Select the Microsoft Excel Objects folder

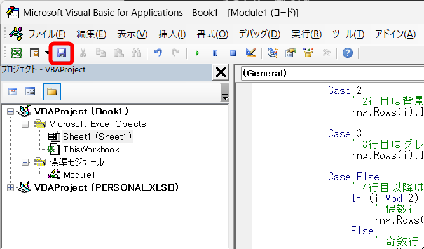click(x=97, y=124)
